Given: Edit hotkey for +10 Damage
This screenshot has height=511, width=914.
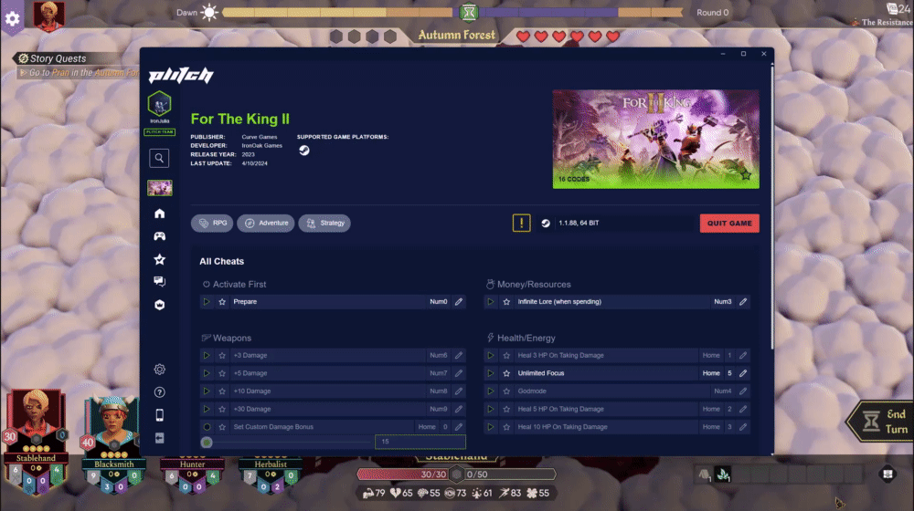Looking at the screenshot, I should 459,391.
